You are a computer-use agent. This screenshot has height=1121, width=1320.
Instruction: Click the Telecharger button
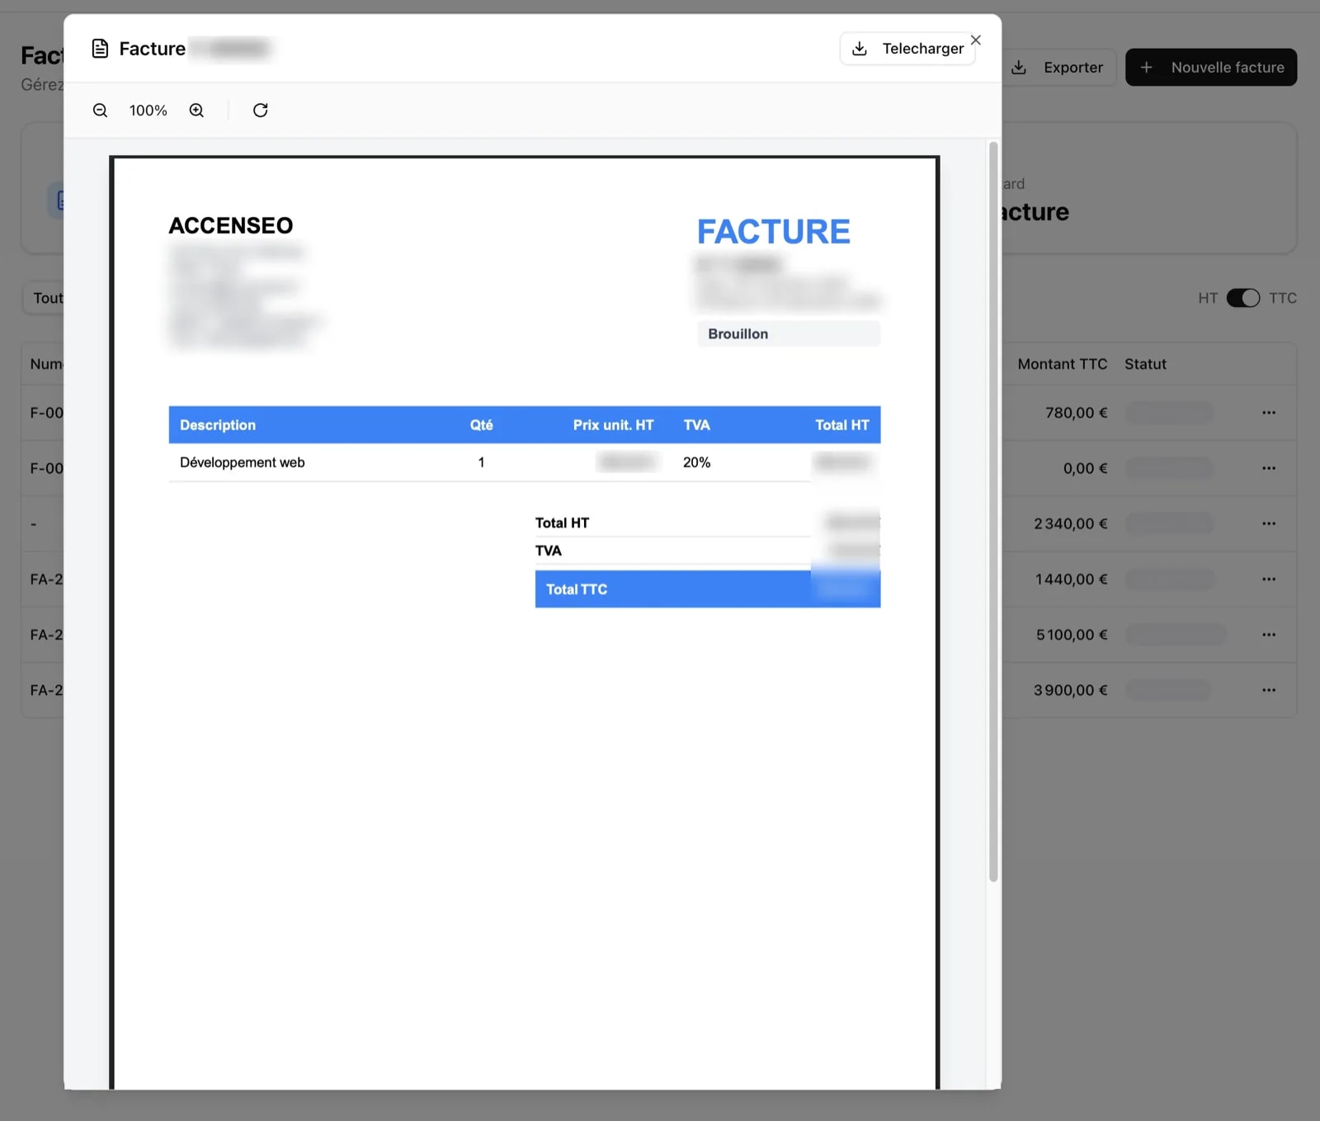(907, 49)
